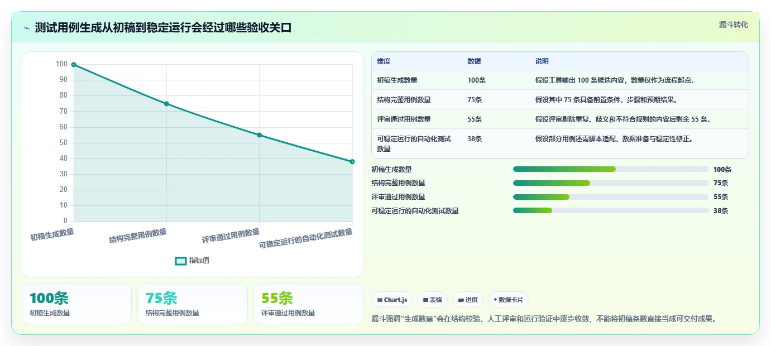Viewport: 771px width, 346px height.
Task: Click the 初稿生成数量 progress list label
Action: [x=391, y=170]
